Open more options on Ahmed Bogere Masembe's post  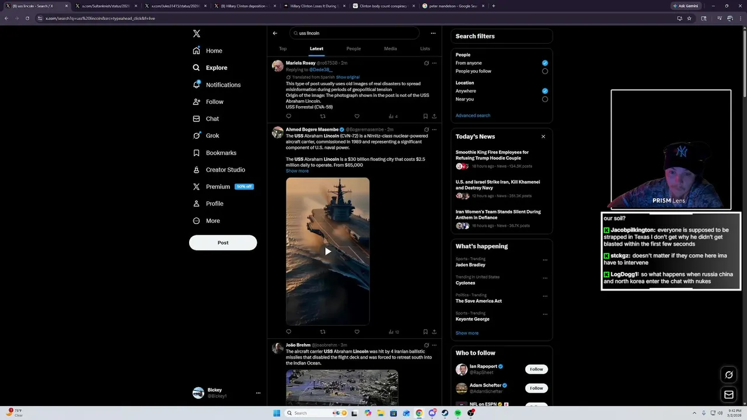click(x=434, y=129)
